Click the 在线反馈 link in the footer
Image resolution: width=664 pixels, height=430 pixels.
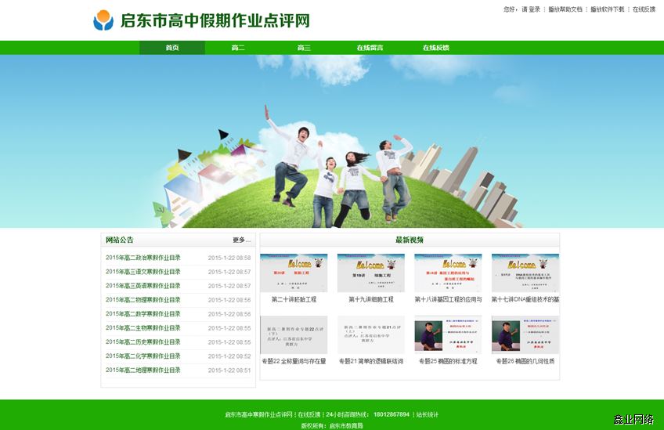(309, 414)
